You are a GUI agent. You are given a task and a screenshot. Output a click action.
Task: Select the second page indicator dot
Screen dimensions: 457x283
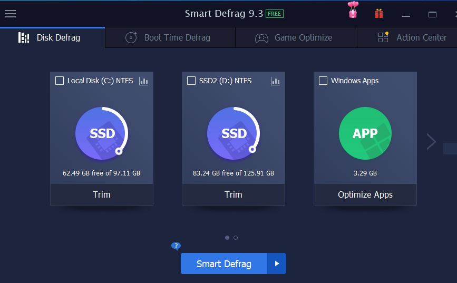[x=236, y=238]
